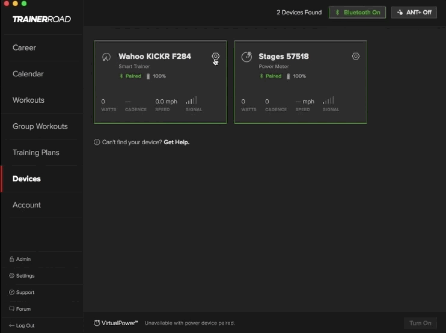Turn On VirtualPower

point(420,323)
